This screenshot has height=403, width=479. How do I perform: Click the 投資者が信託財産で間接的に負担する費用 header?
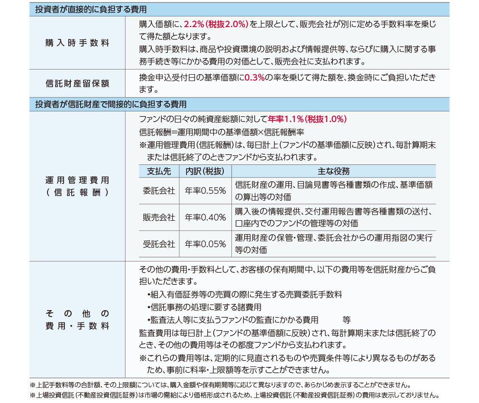111,104
